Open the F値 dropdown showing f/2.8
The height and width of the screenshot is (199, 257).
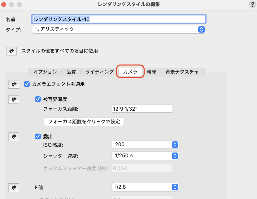click(145, 187)
